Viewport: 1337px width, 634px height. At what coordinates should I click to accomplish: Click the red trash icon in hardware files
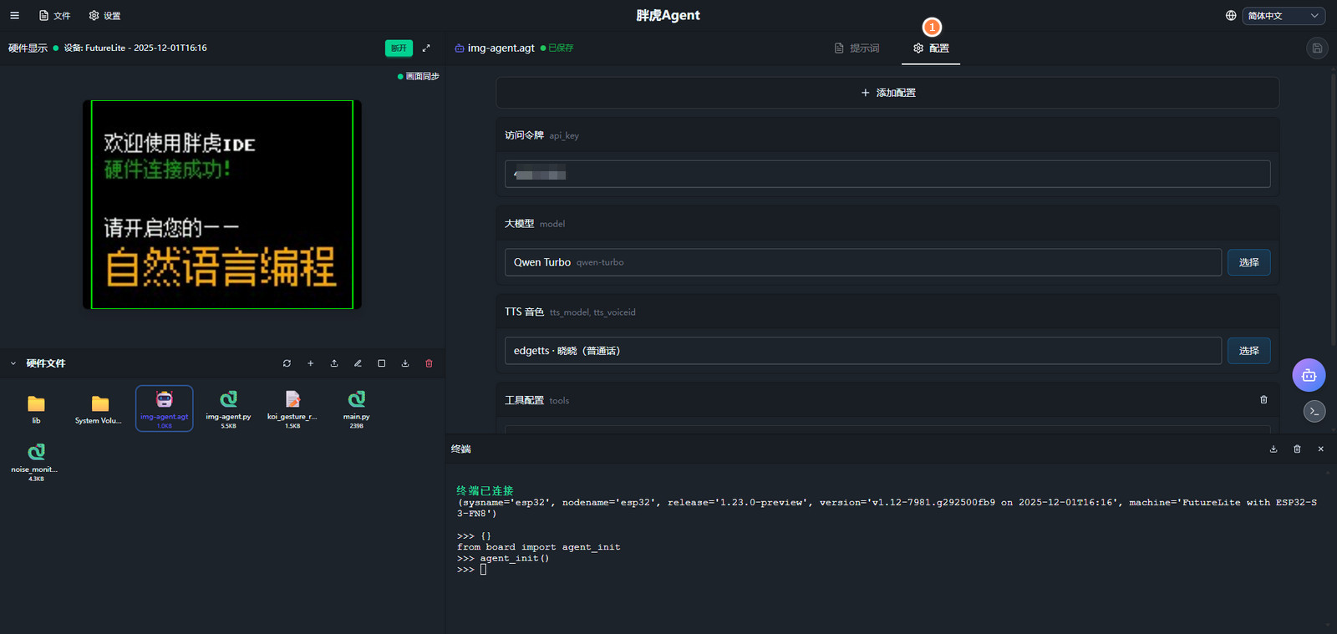point(429,363)
